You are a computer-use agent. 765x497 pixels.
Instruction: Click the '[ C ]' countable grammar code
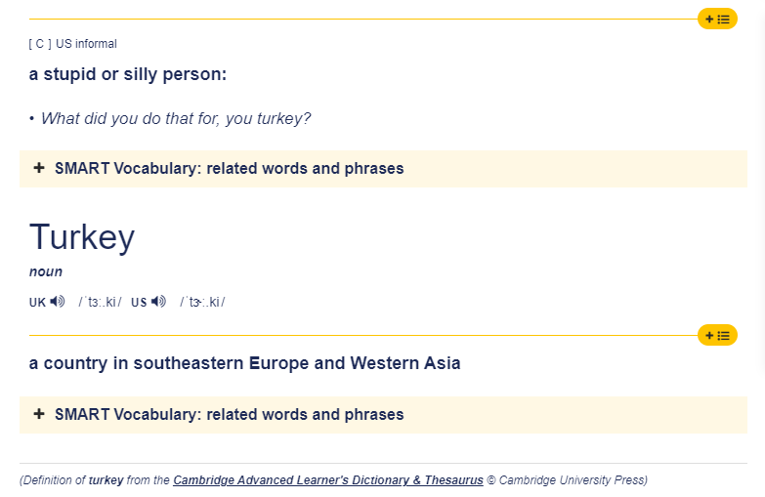pyautogui.click(x=40, y=44)
